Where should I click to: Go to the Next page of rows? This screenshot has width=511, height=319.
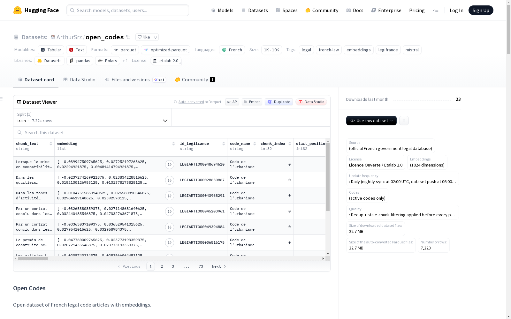219,266
